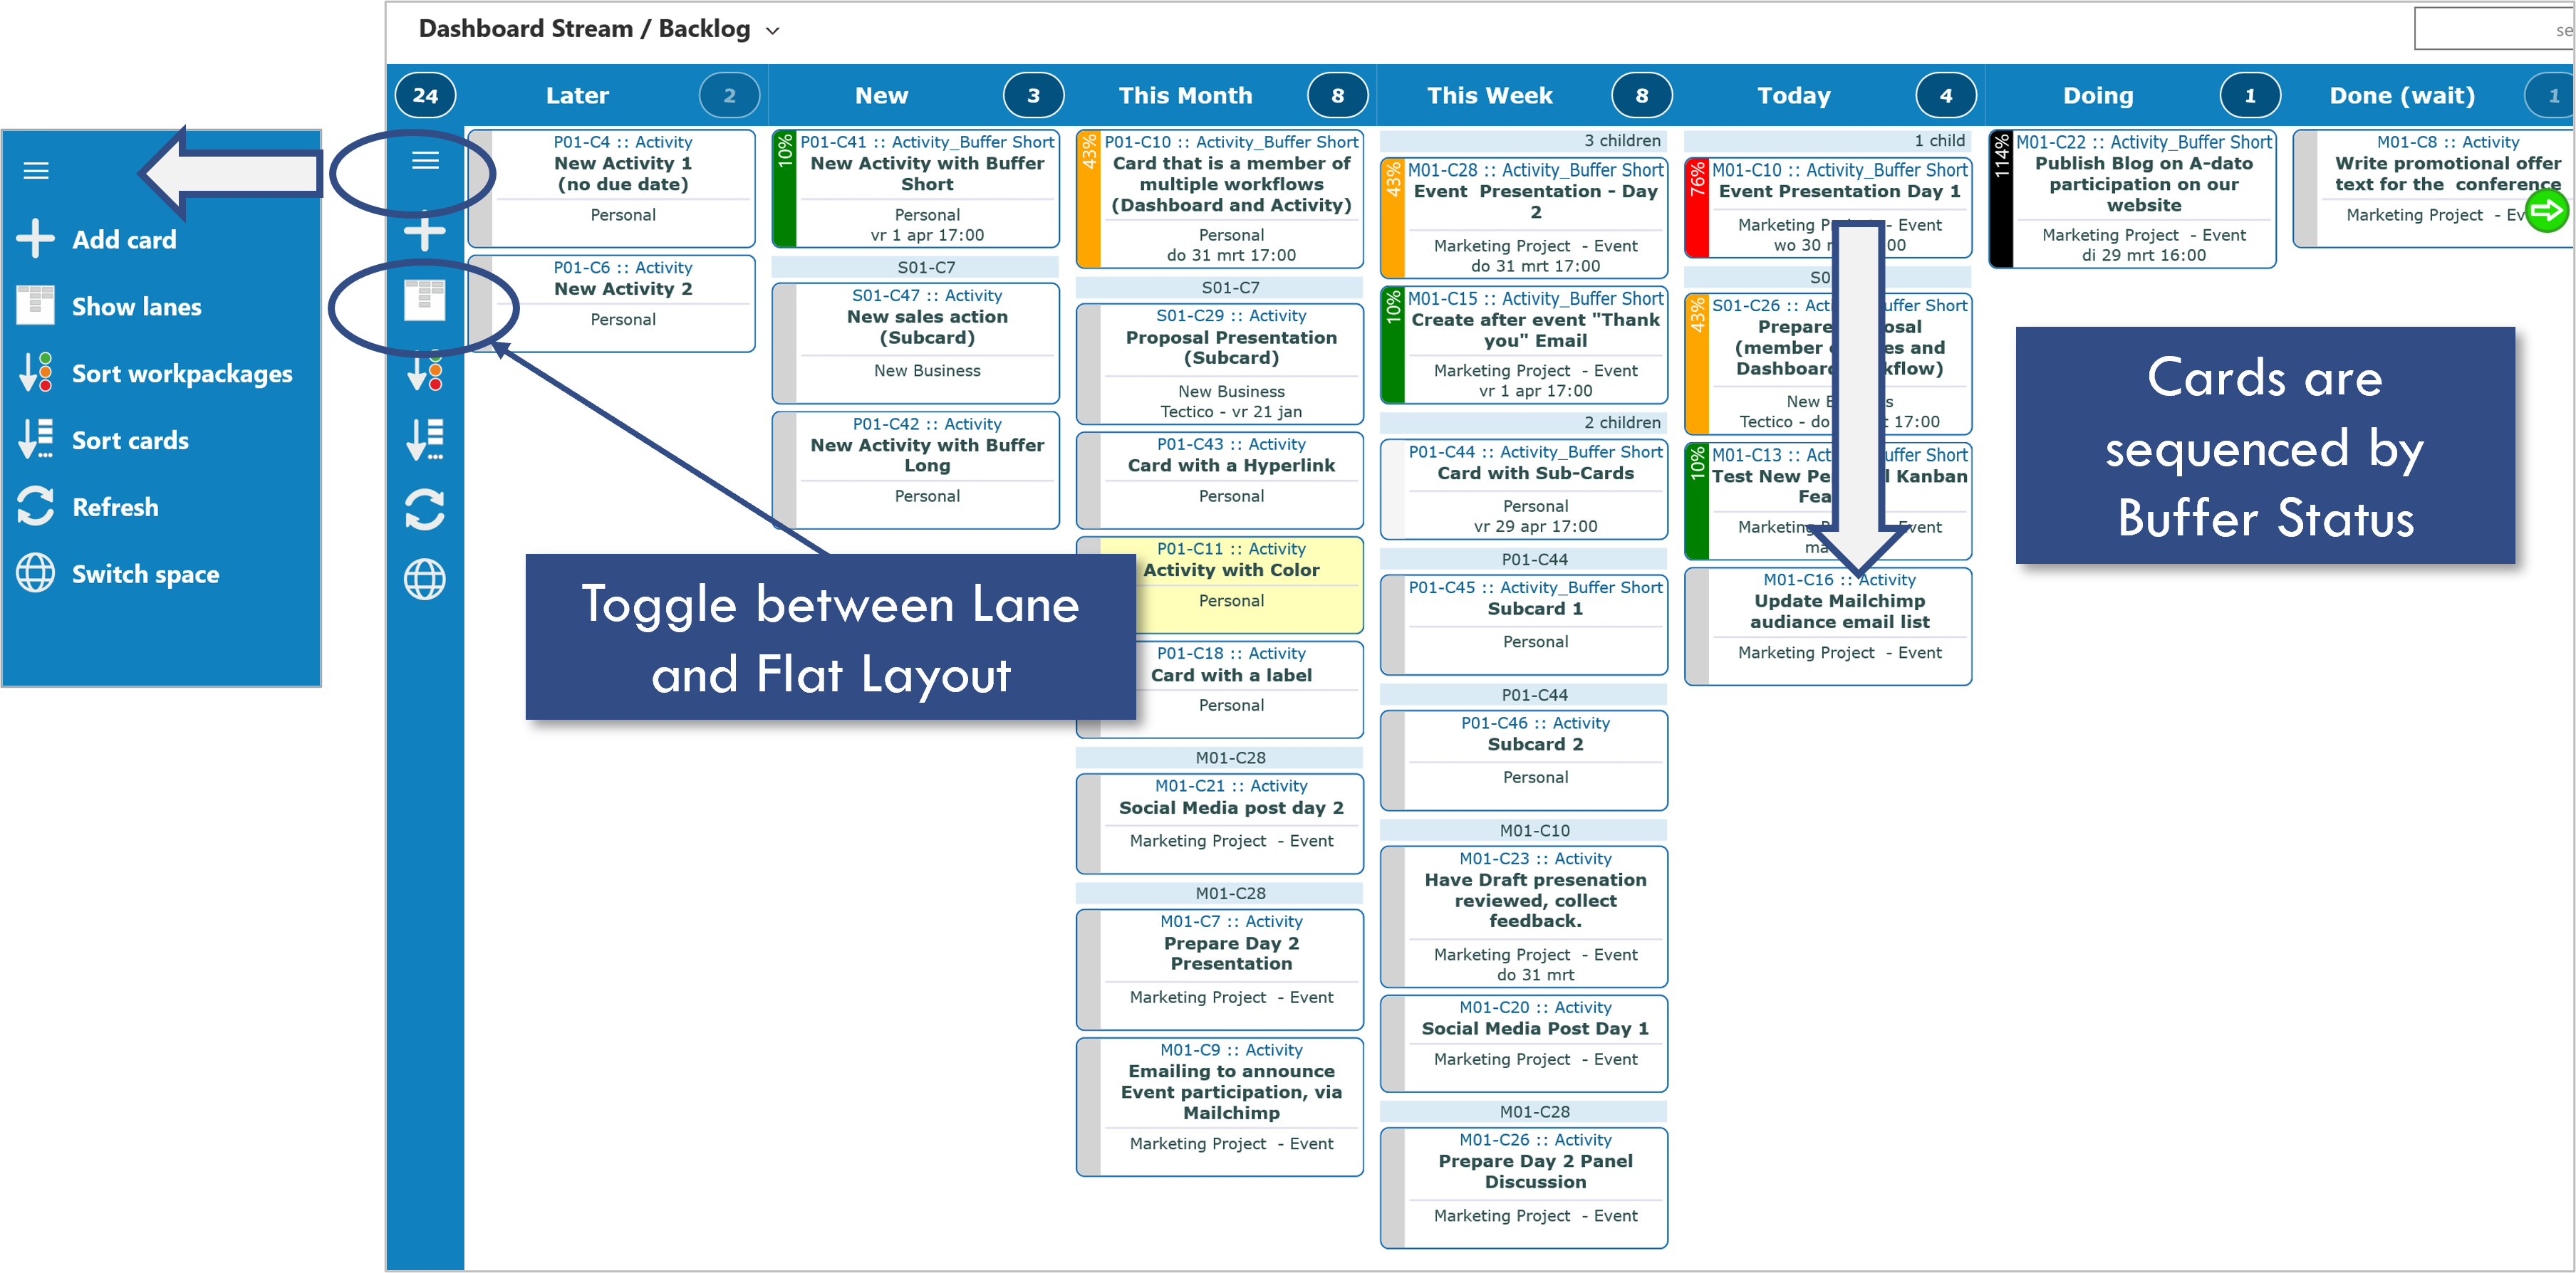Click the collapsed toolbar sort workpackages icon

tap(425, 371)
